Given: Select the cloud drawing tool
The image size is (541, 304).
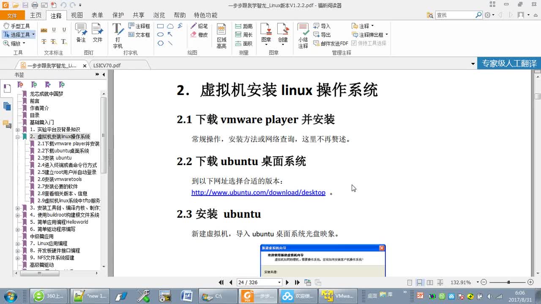Looking at the screenshot, I should pyautogui.click(x=170, y=26).
